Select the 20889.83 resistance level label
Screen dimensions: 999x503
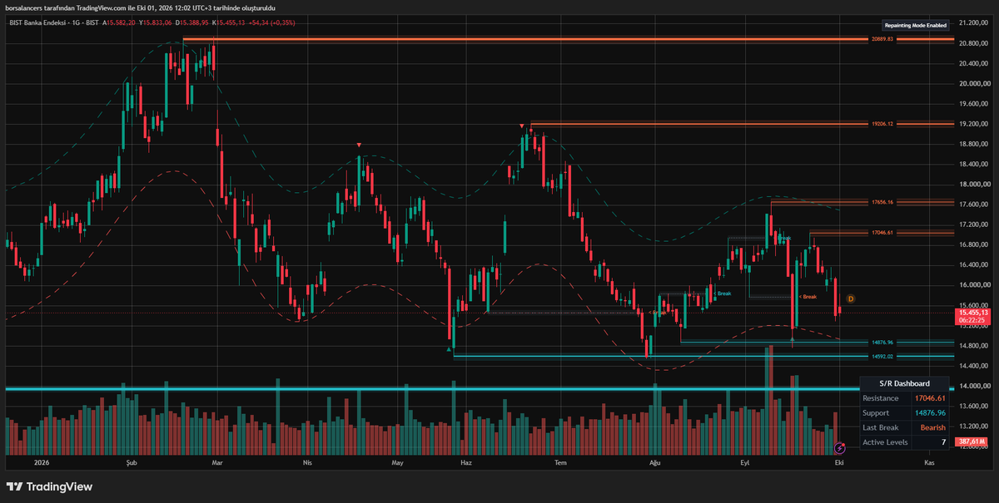coord(882,39)
